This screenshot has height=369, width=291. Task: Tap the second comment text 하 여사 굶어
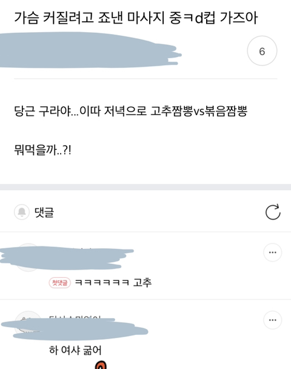(75, 350)
